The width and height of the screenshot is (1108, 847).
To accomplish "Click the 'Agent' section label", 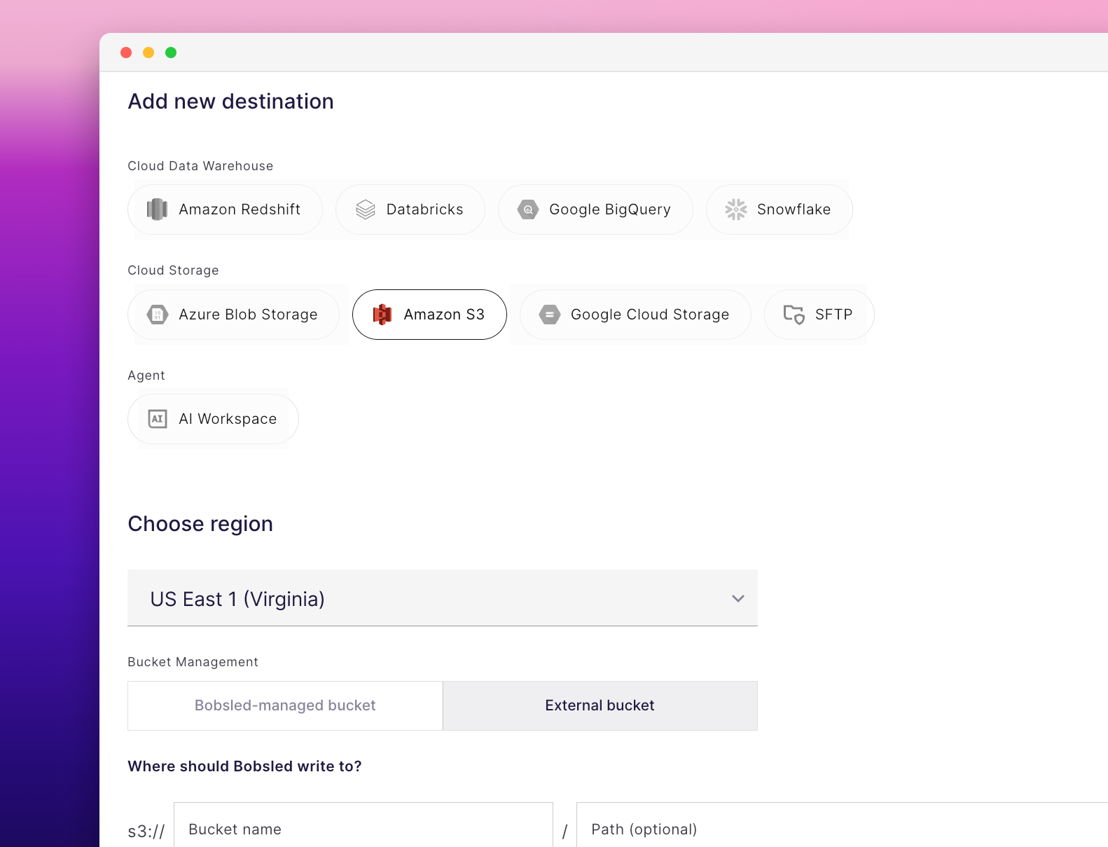I will [x=146, y=376].
